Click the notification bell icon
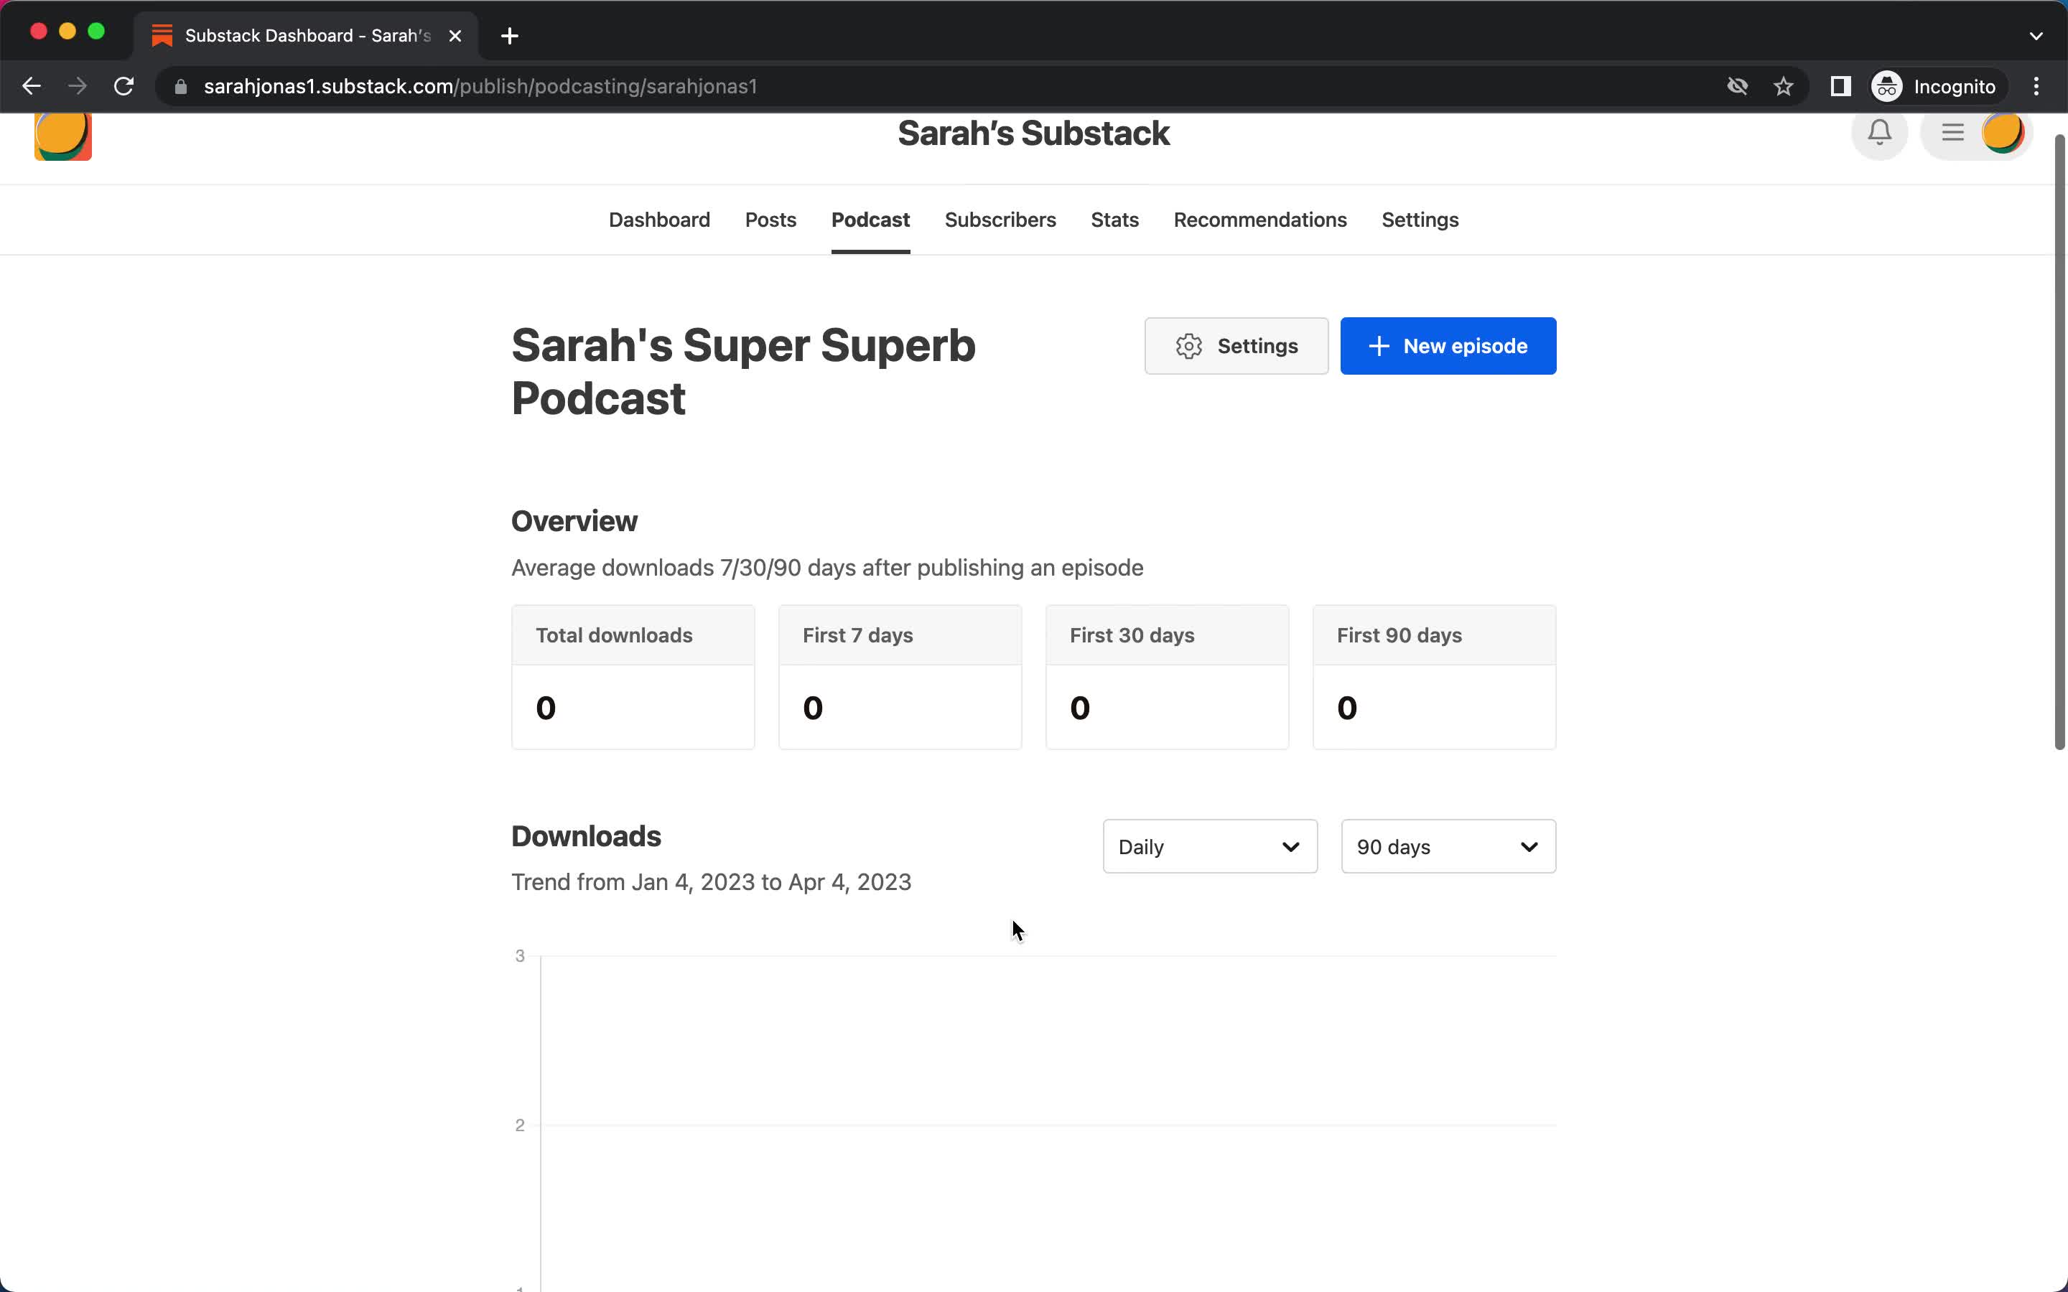Image resolution: width=2068 pixels, height=1292 pixels. point(1881,133)
